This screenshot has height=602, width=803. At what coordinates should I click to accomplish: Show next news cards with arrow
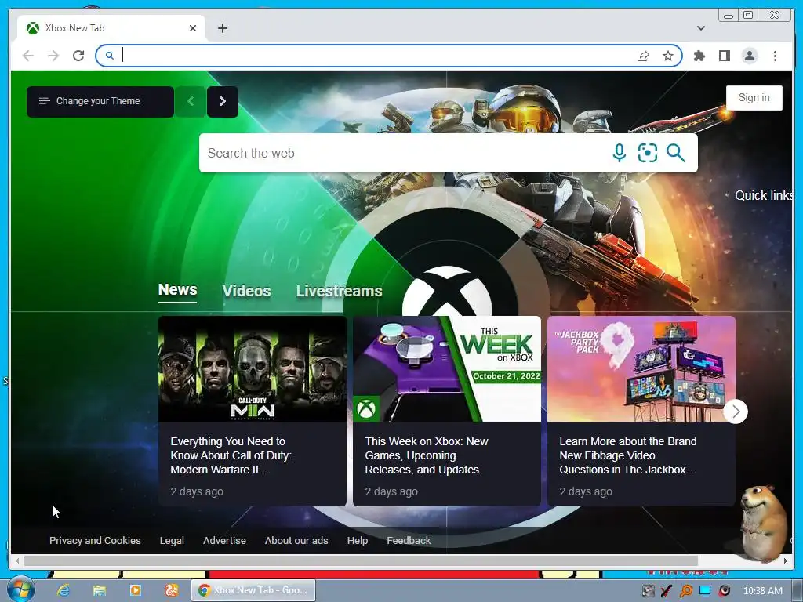pyautogui.click(x=736, y=411)
